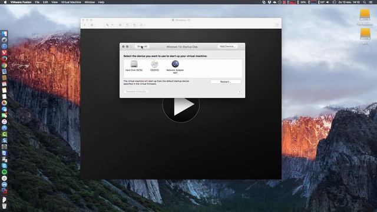Launch Google Chrome from the dock
The image size is (377, 212).
pos(4,65)
